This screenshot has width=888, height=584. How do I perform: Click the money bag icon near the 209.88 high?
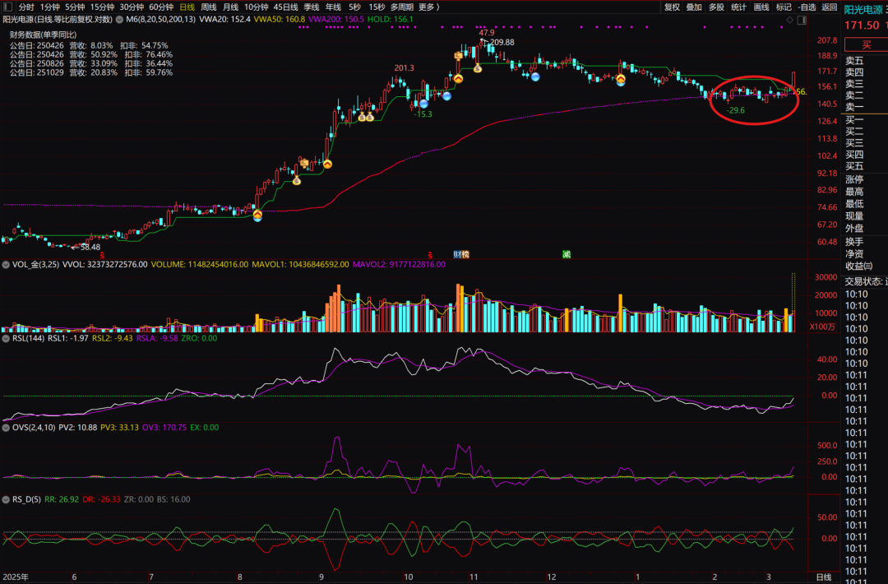coord(478,68)
